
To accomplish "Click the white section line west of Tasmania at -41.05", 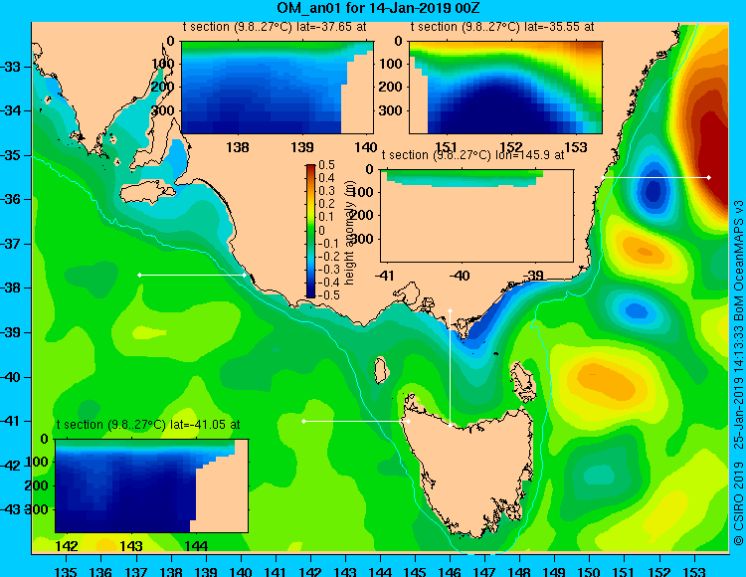I will coord(356,422).
